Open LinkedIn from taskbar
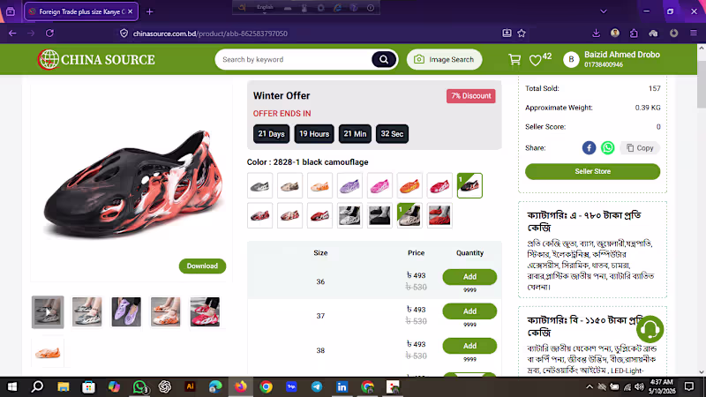The height and width of the screenshot is (397, 706). [x=342, y=386]
